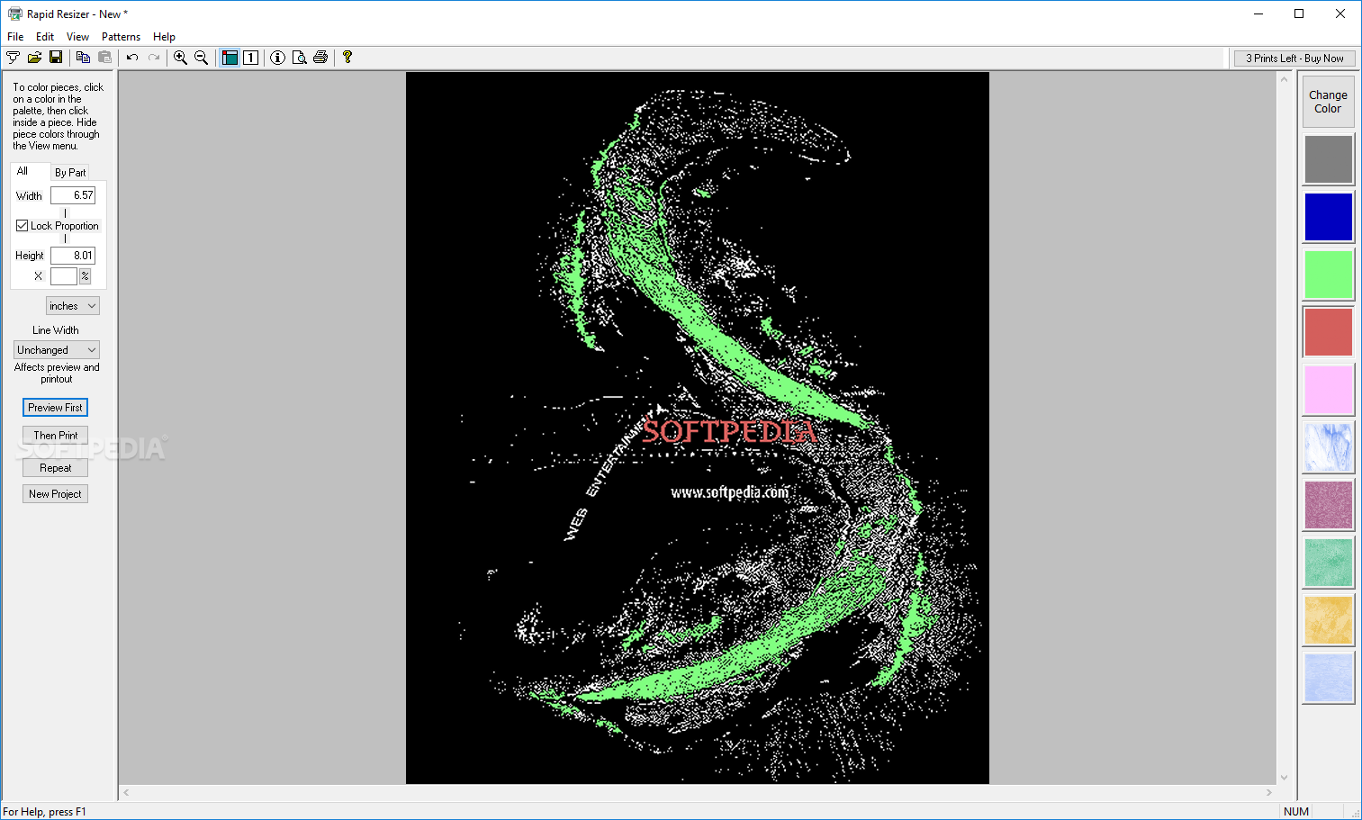Open the Patterns menu
Image resolution: width=1362 pixels, height=820 pixels.
point(121,37)
